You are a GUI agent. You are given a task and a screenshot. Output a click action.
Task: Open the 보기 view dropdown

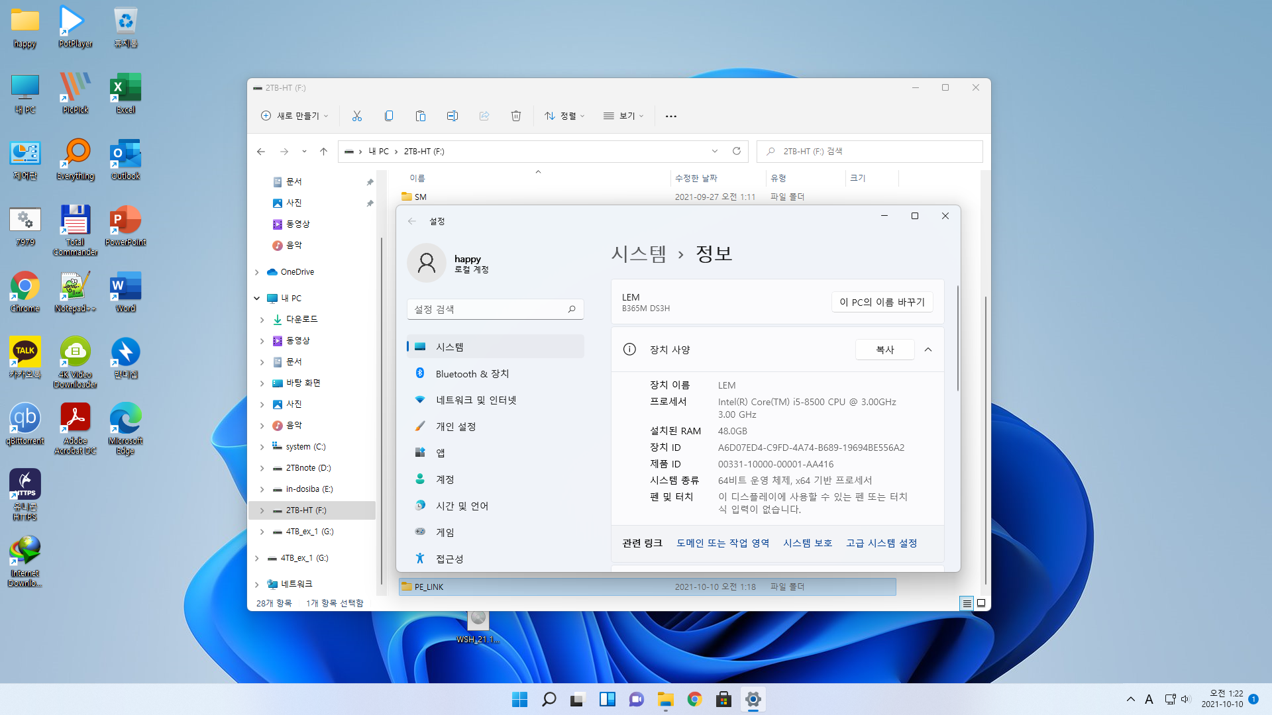click(x=623, y=116)
